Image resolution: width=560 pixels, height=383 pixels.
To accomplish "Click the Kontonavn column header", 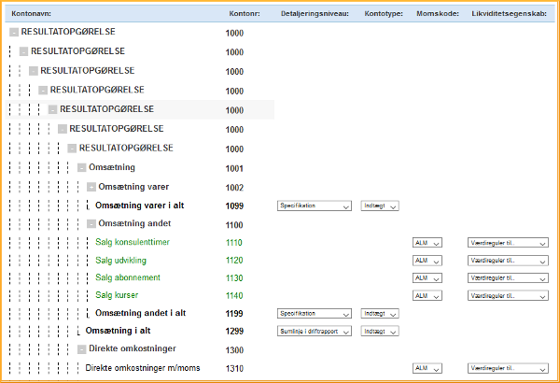I will (33, 14).
